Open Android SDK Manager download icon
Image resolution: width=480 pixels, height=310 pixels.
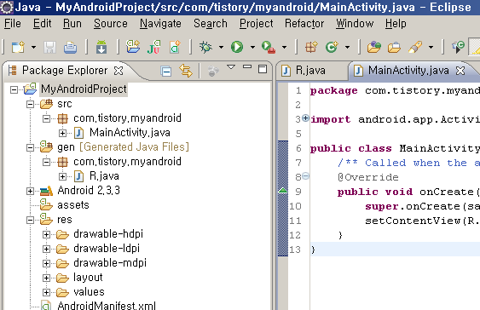coord(101,47)
